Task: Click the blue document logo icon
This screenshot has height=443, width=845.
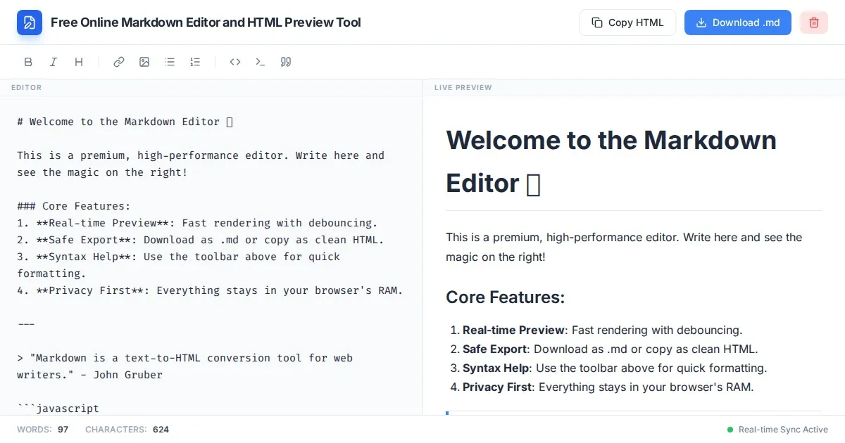Action: pyautogui.click(x=30, y=23)
